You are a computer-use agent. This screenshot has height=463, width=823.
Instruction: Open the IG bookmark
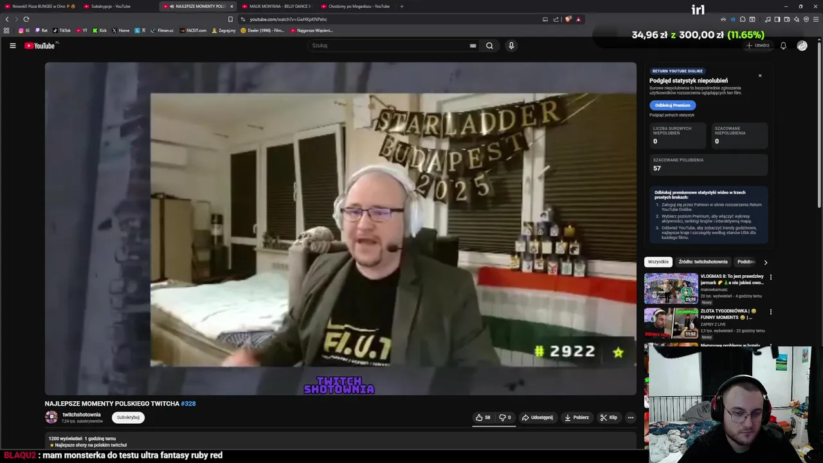tap(24, 30)
